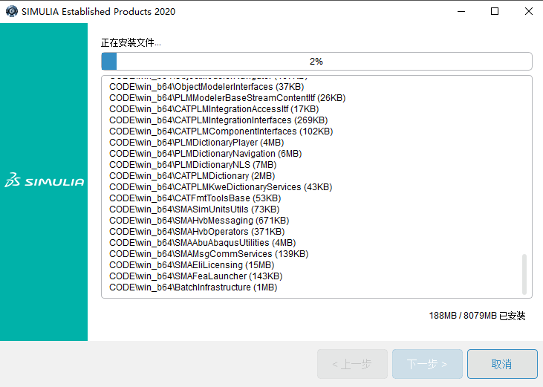This screenshot has width=543, height=387.
Task: Select SMASimUnitsUtils (73KB) row
Action: (x=195, y=209)
